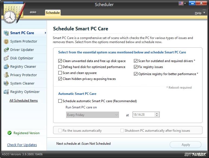The image size is (209, 158).
Task: Uncheck Optimize registry for better performance
Action: (x=136, y=74)
